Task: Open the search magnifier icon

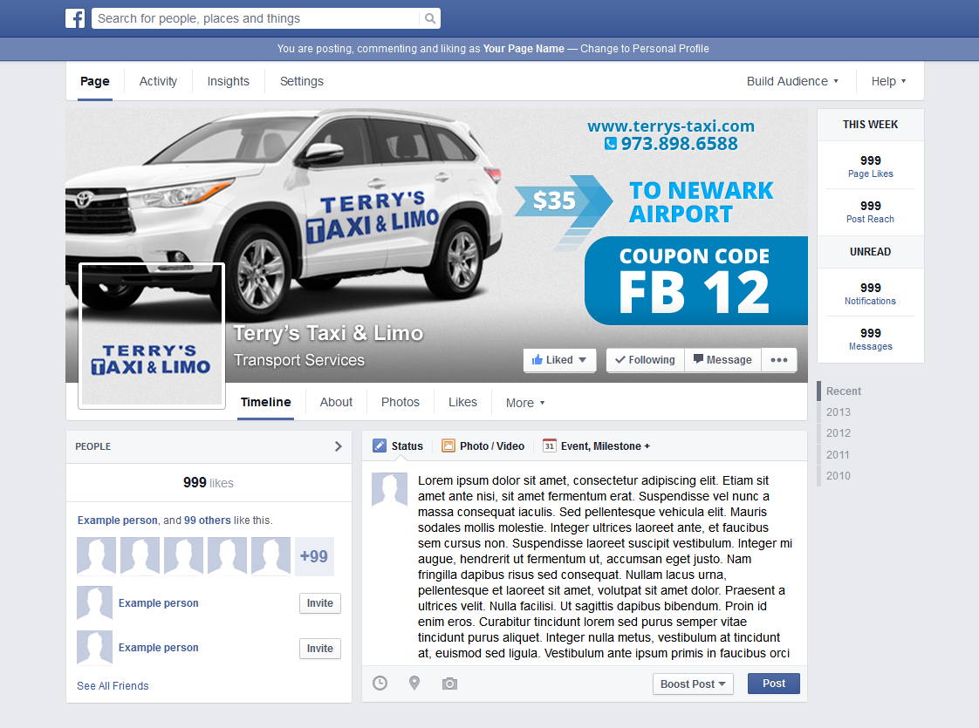Action: (x=428, y=17)
